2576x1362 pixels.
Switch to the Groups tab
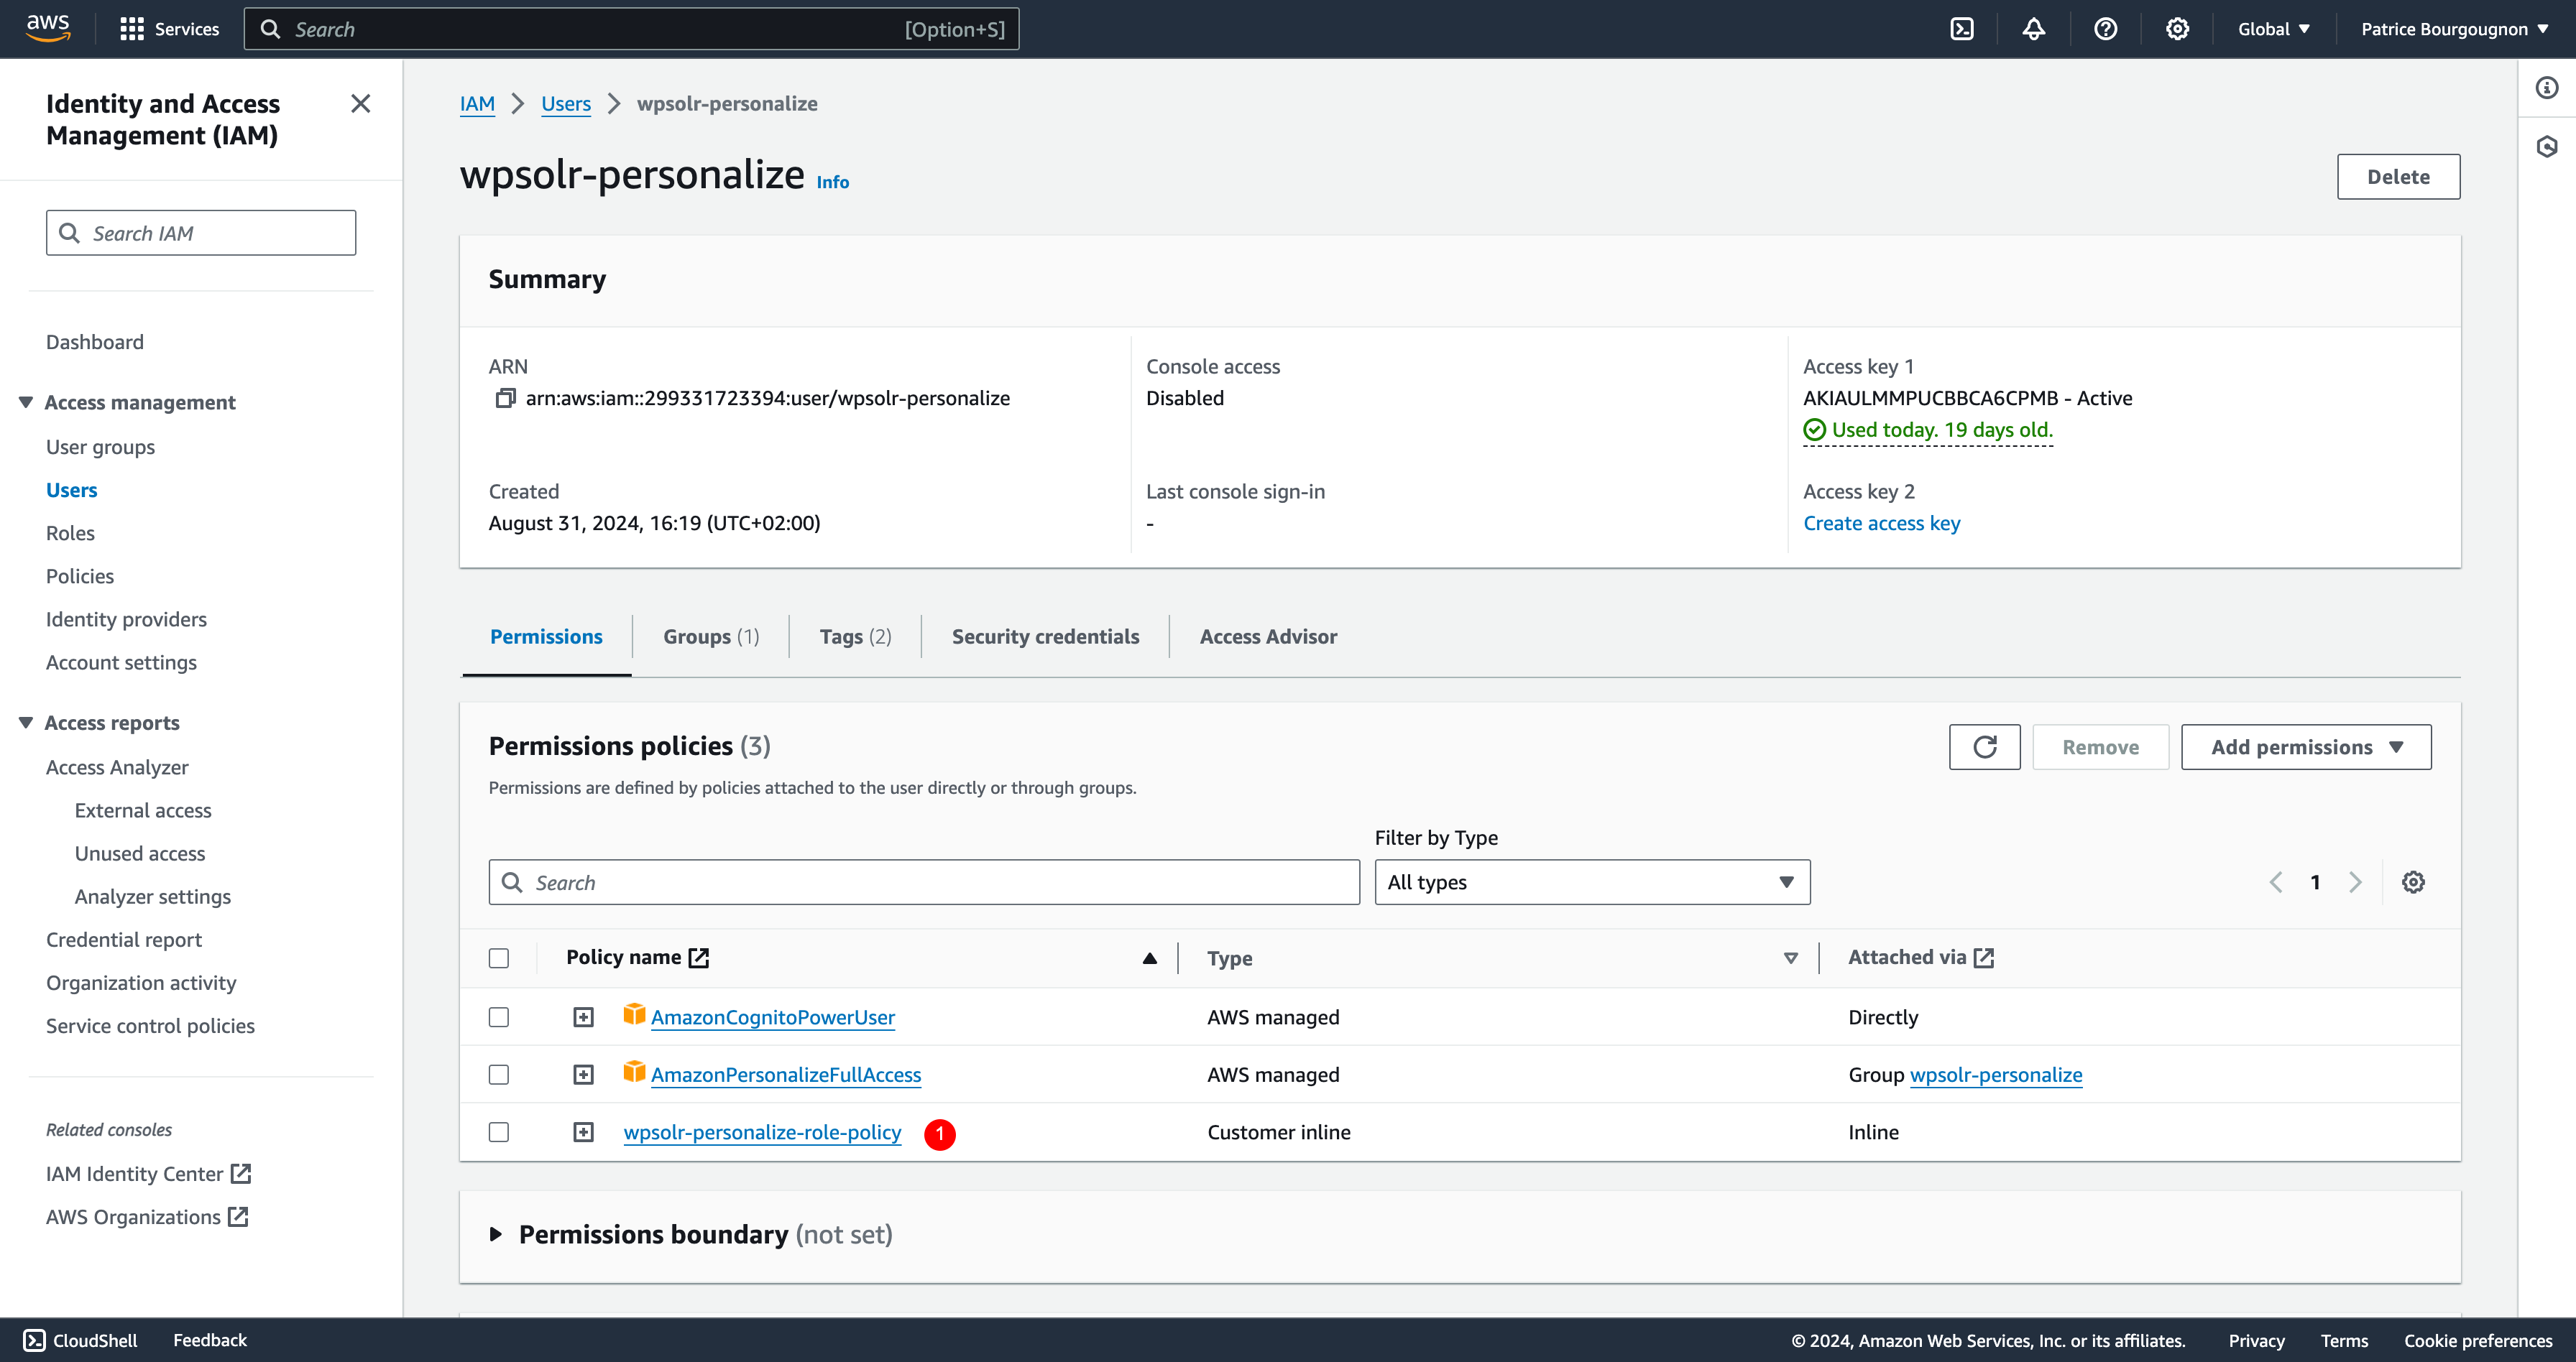click(x=711, y=636)
